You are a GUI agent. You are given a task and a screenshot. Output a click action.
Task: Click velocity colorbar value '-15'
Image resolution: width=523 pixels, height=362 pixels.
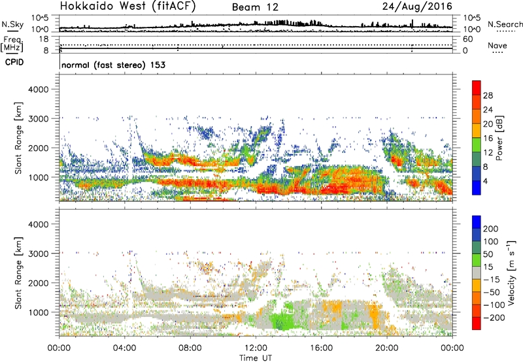pos(491,280)
